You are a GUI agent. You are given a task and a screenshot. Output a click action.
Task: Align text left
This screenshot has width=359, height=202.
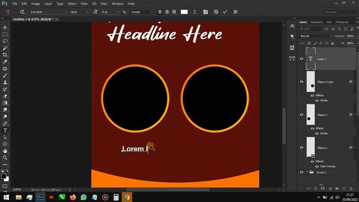[160, 12]
